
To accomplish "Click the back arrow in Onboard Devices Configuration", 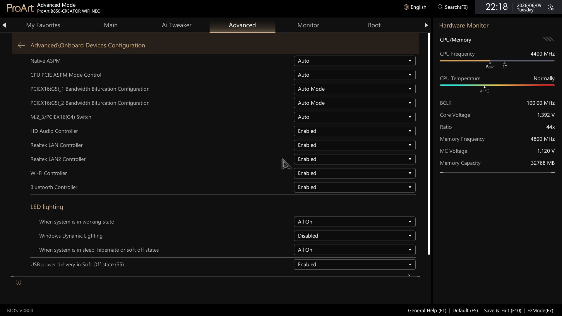I will click(x=21, y=45).
